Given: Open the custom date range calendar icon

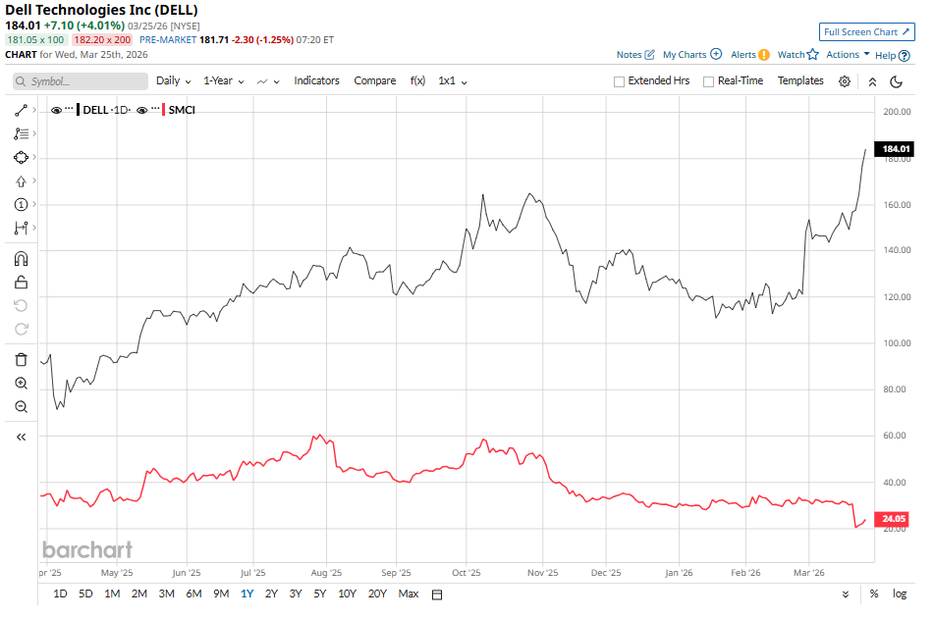Looking at the screenshot, I should 437,593.
